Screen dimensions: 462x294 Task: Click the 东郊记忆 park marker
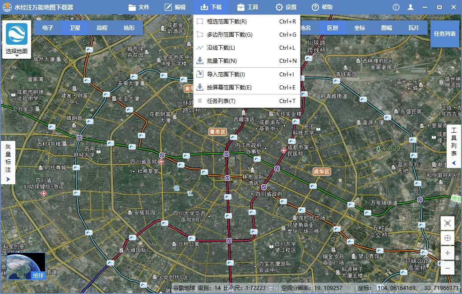click(379, 149)
